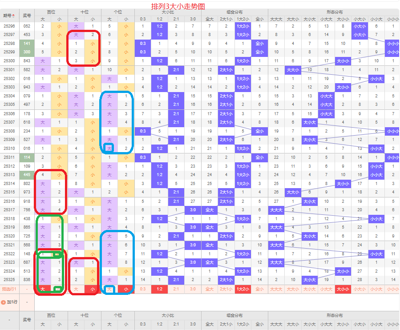Screen dimensions: 400x330
Task: Choose 大大大 pattern in 预选行1 row
Action: 276,289
